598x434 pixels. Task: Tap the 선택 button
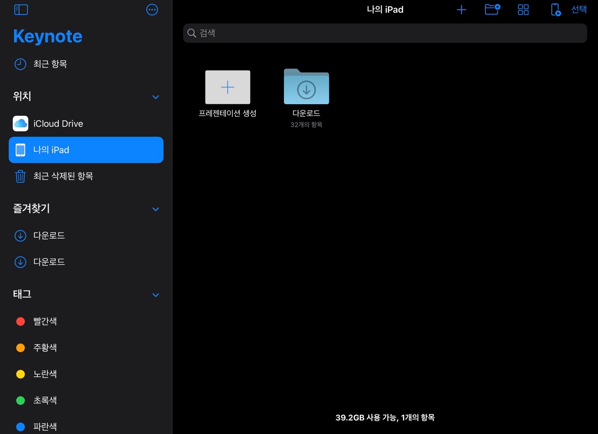click(579, 10)
